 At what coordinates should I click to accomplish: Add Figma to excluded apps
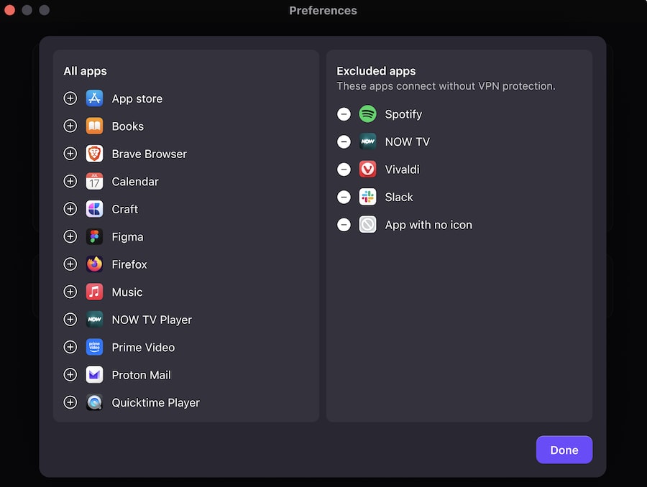(x=70, y=237)
